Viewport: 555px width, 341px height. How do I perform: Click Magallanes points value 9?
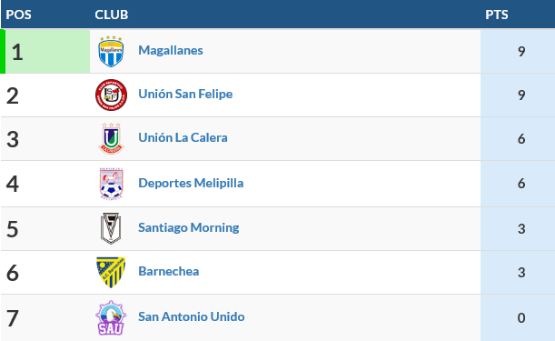521,52
